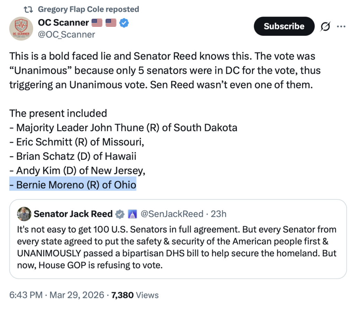Image resolution: width=355 pixels, height=310 pixels.
Task: Open the OC Scanner display name
Action: click(x=63, y=23)
